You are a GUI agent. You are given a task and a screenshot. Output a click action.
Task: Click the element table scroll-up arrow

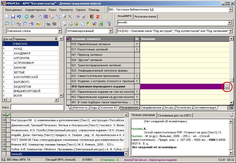[x=231, y=39]
